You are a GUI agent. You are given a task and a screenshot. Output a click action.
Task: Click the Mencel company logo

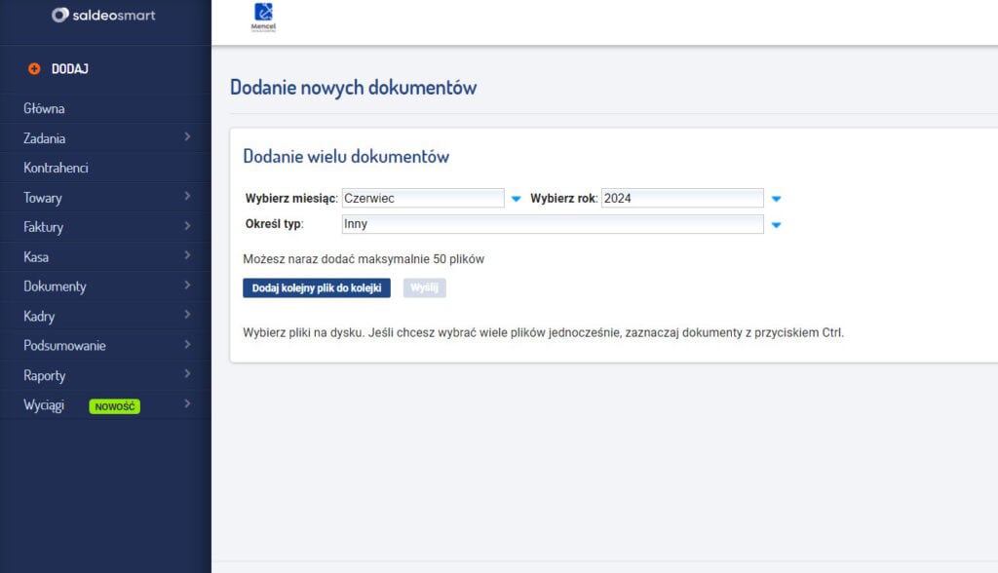(263, 18)
